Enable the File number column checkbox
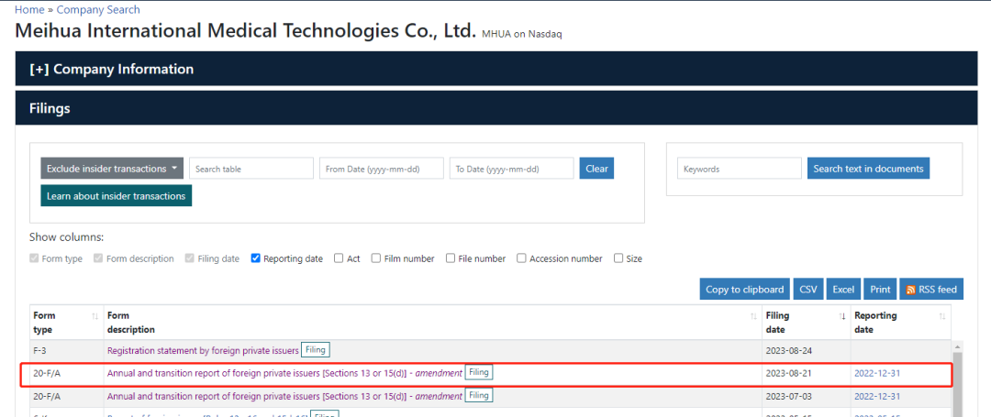The height and width of the screenshot is (417, 991). pyautogui.click(x=451, y=258)
